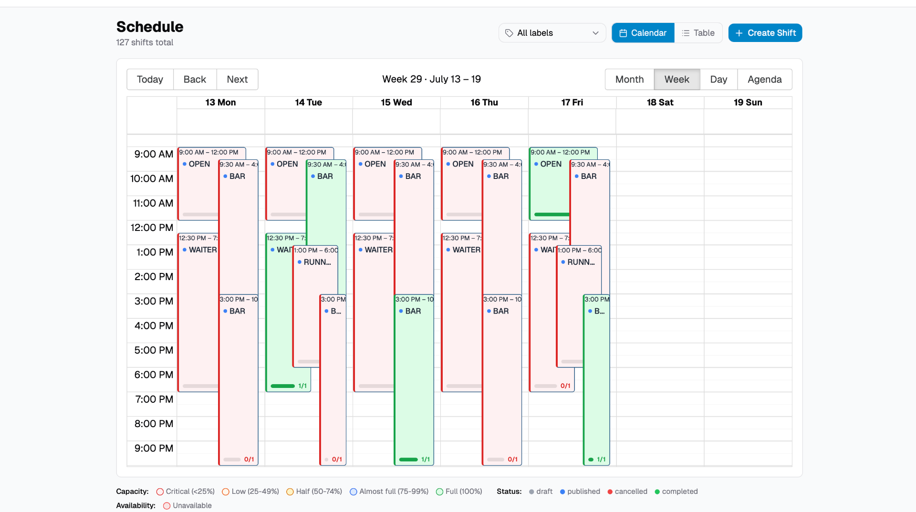The width and height of the screenshot is (916, 512).
Task: Click the completed status dot
Action: 657,491
